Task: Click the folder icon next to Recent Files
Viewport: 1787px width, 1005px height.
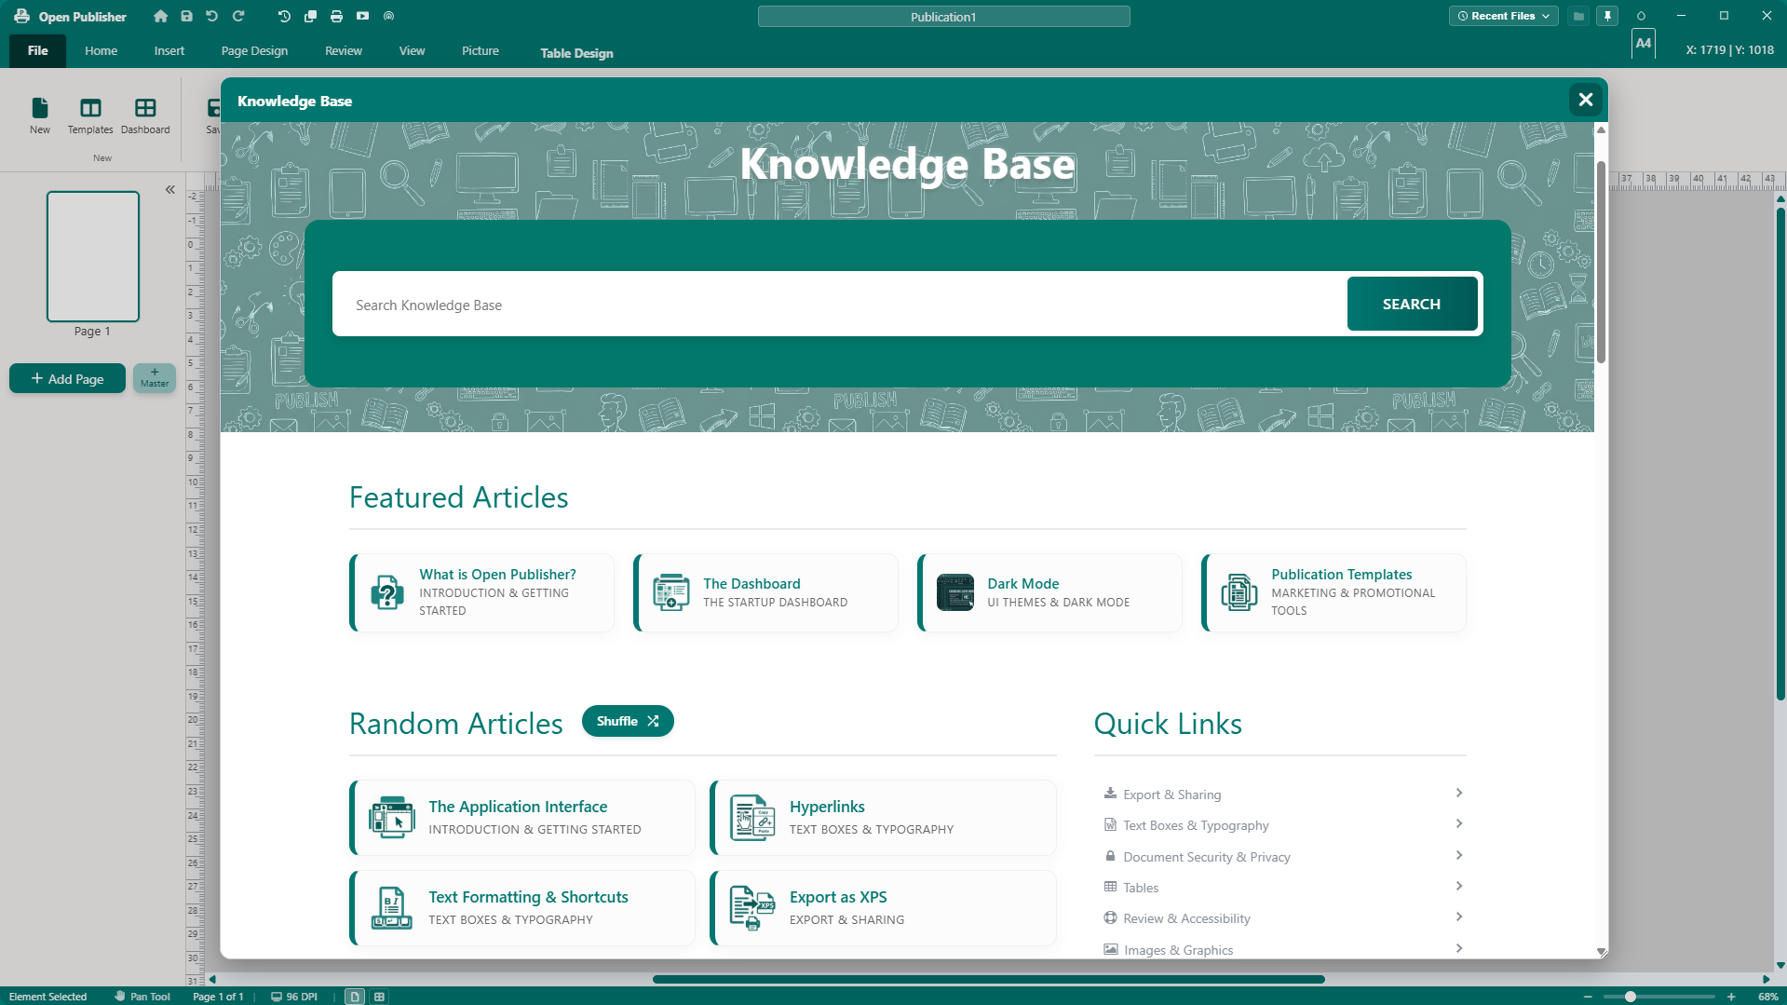Action: 1578,16
